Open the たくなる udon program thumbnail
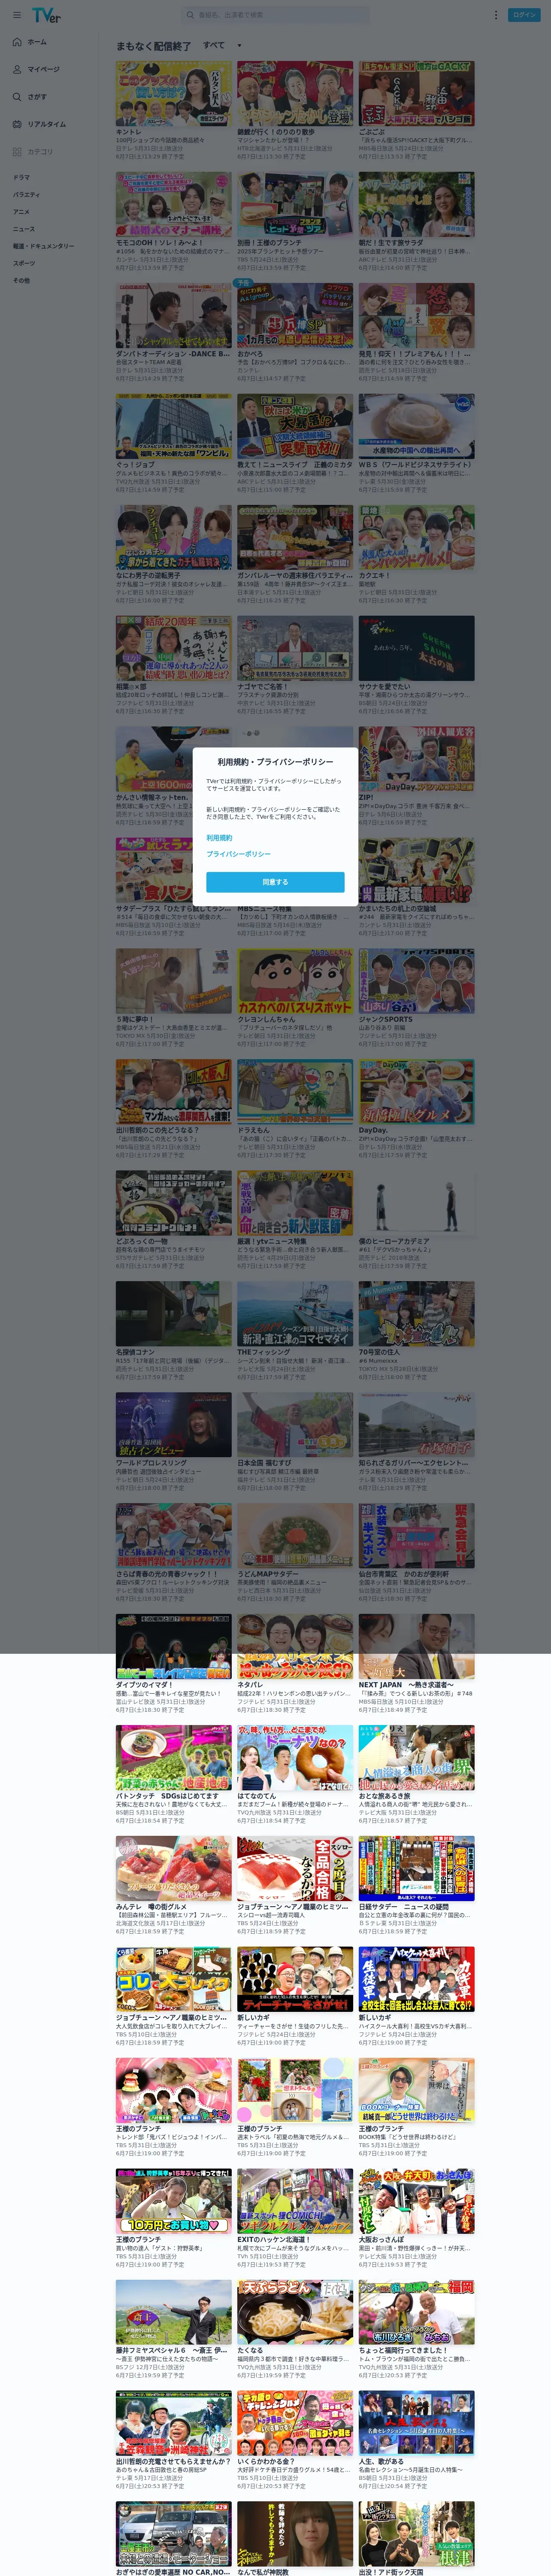Image resolution: width=551 pixels, height=2576 pixels. tap(295, 2313)
